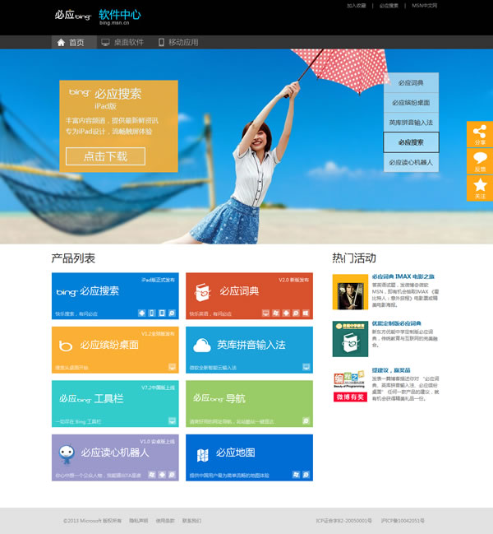
Task: Click the map icon on 必应地图 tile
Action: 203,453
